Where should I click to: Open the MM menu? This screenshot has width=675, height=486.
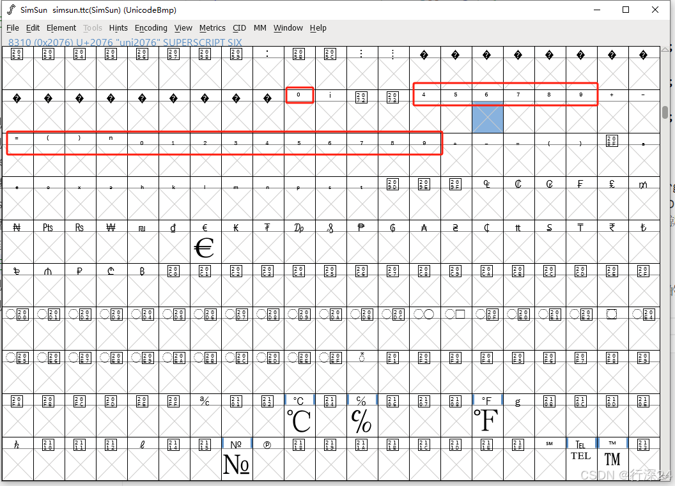click(260, 28)
